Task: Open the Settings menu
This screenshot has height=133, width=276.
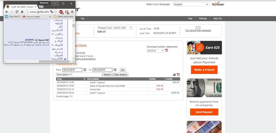Action: (x=203, y=19)
